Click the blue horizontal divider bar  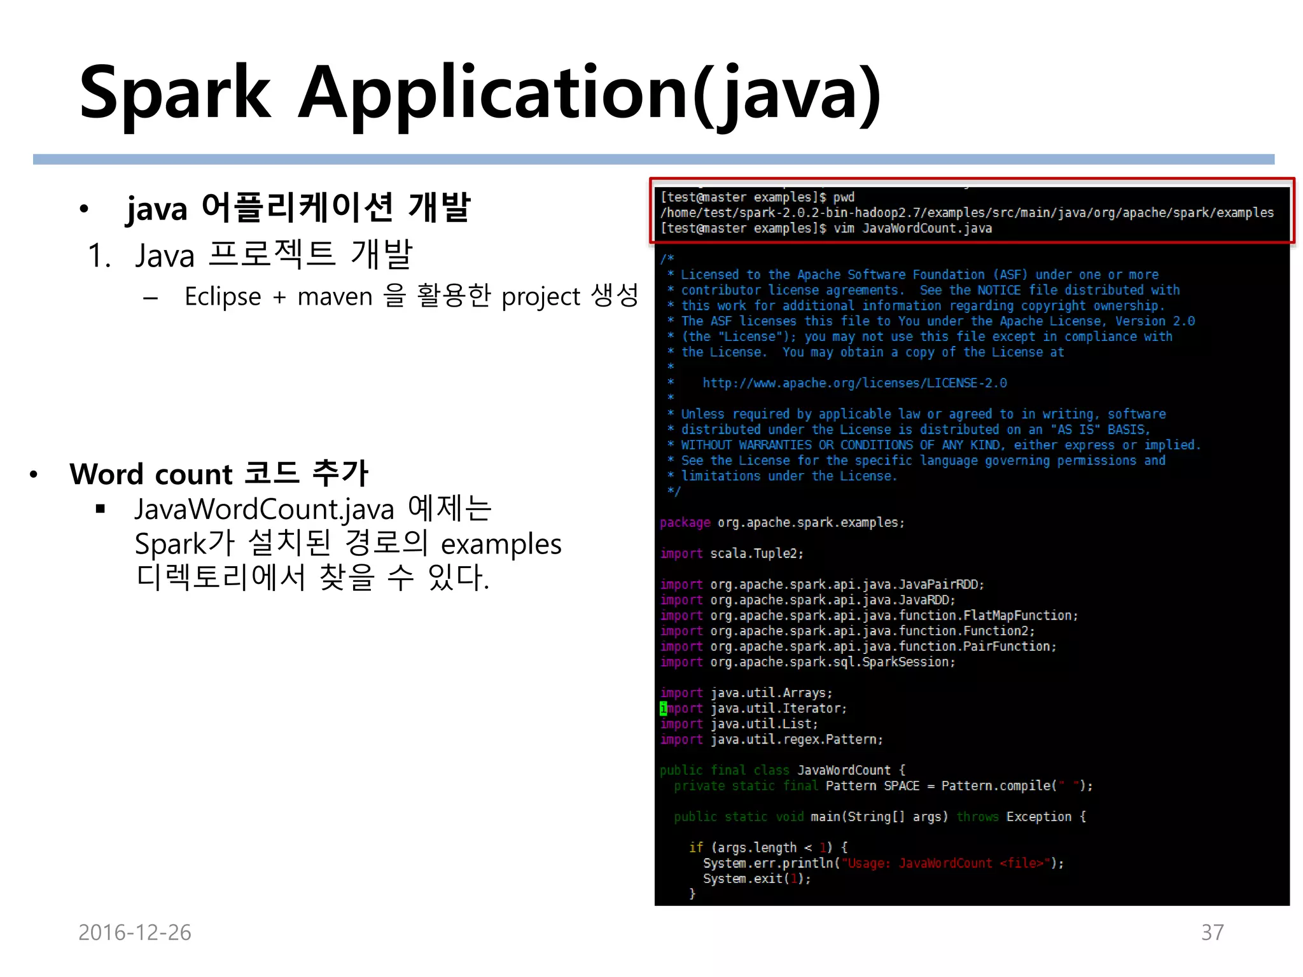pyautogui.click(x=653, y=160)
